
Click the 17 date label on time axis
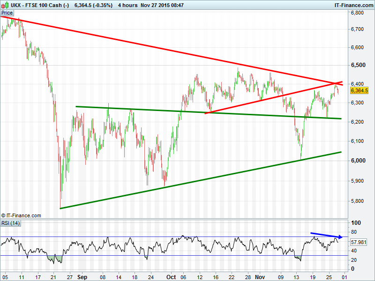pos(38,277)
